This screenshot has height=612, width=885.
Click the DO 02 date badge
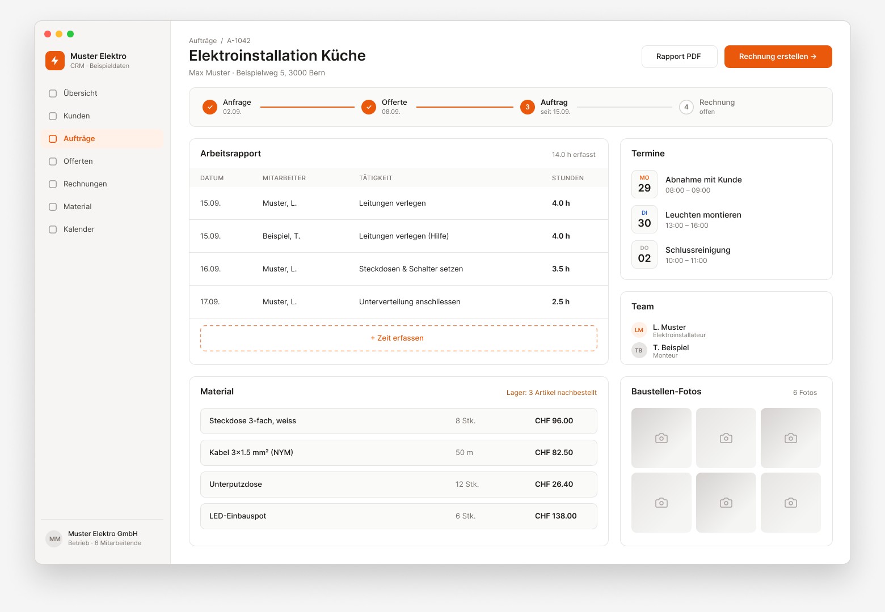(644, 254)
